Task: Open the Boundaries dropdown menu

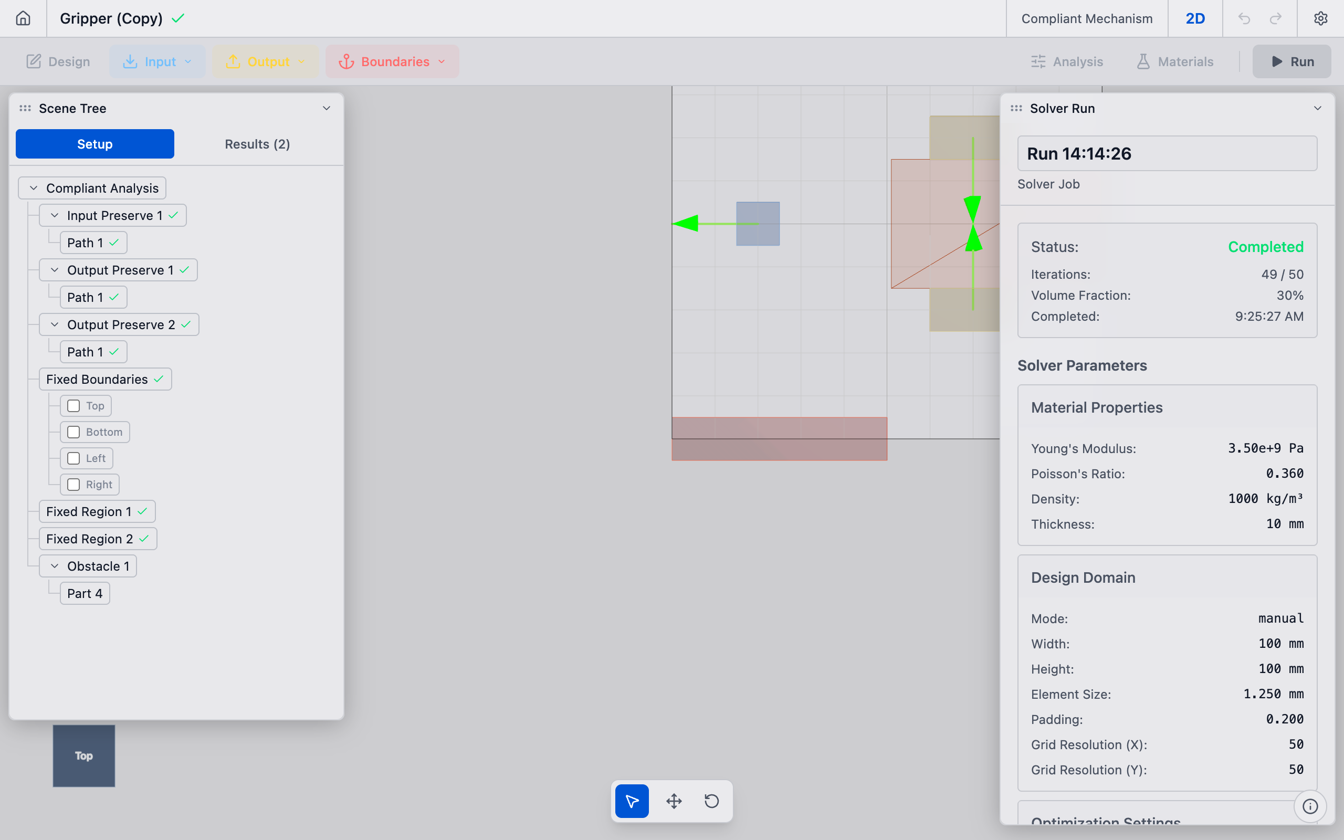Action: click(x=392, y=61)
